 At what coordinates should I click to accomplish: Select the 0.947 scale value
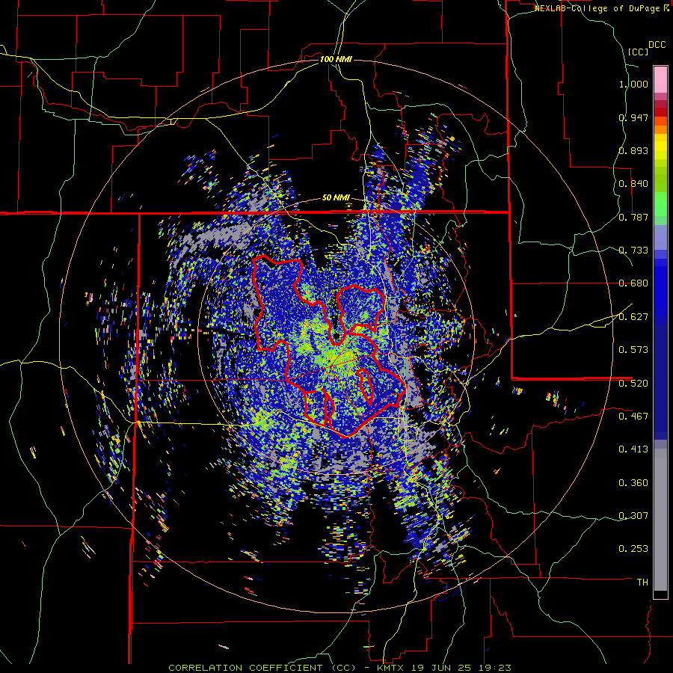click(633, 117)
